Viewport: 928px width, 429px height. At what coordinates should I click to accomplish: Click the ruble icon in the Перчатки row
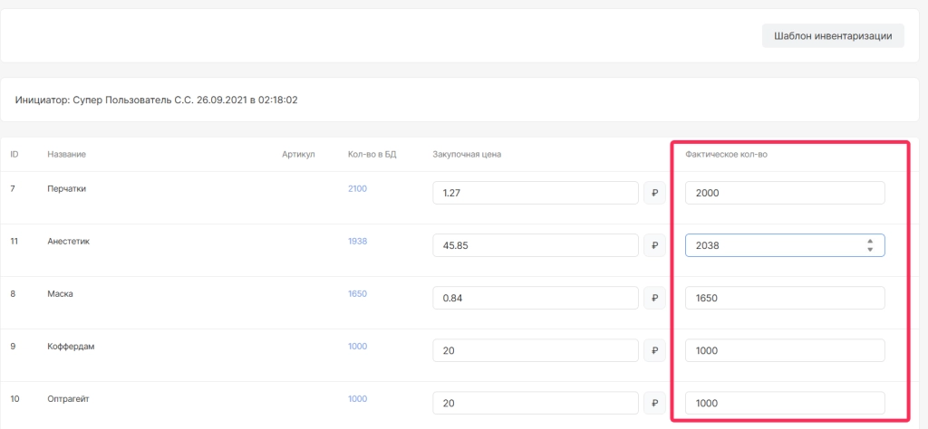point(654,193)
